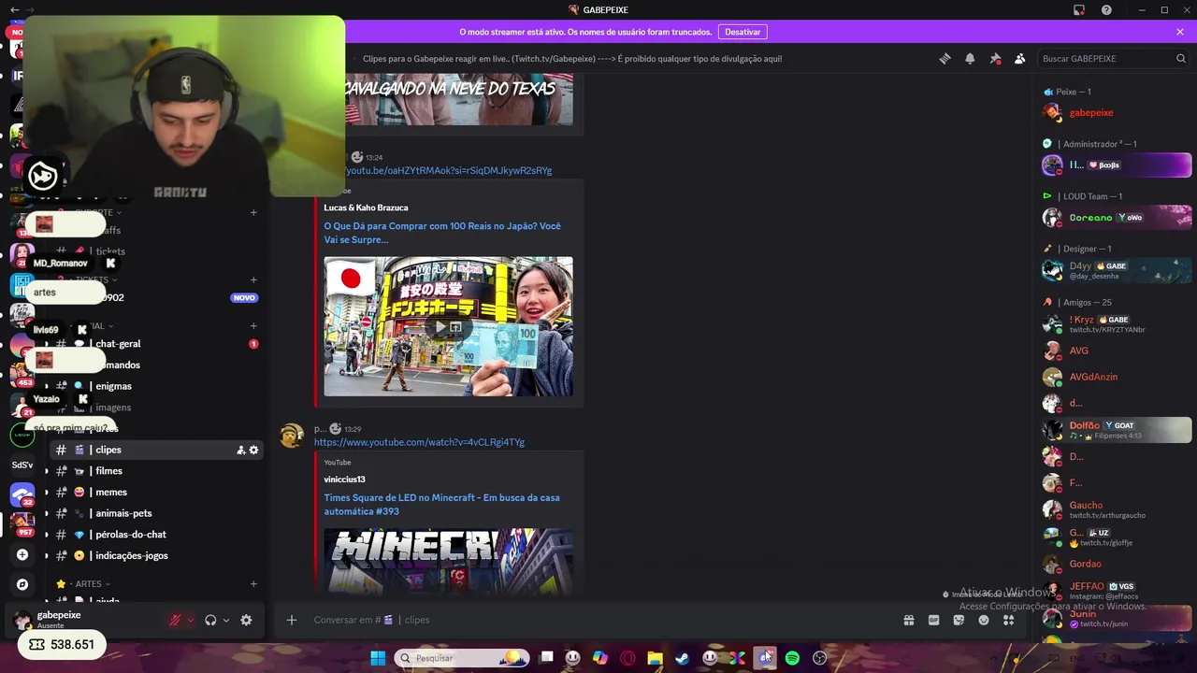Click Windows Start button on taskbar

pyautogui.click(x=378, y=658)
